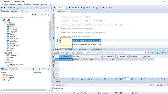Click green Refresh results icon
Image resolution: width=168 pixels, height=94 pixels.
(x=132, y=79)
